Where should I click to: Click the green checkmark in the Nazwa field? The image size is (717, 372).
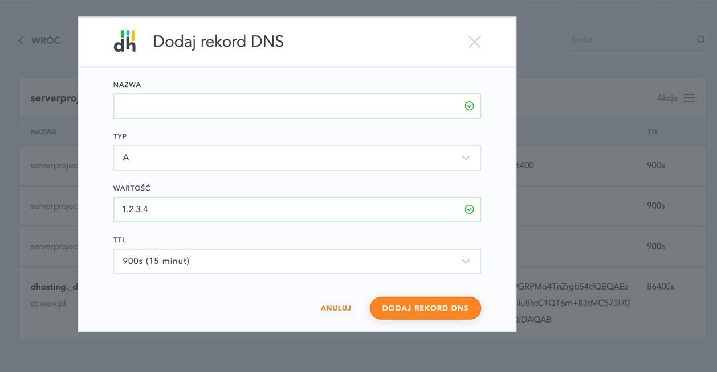coord(469,106)
